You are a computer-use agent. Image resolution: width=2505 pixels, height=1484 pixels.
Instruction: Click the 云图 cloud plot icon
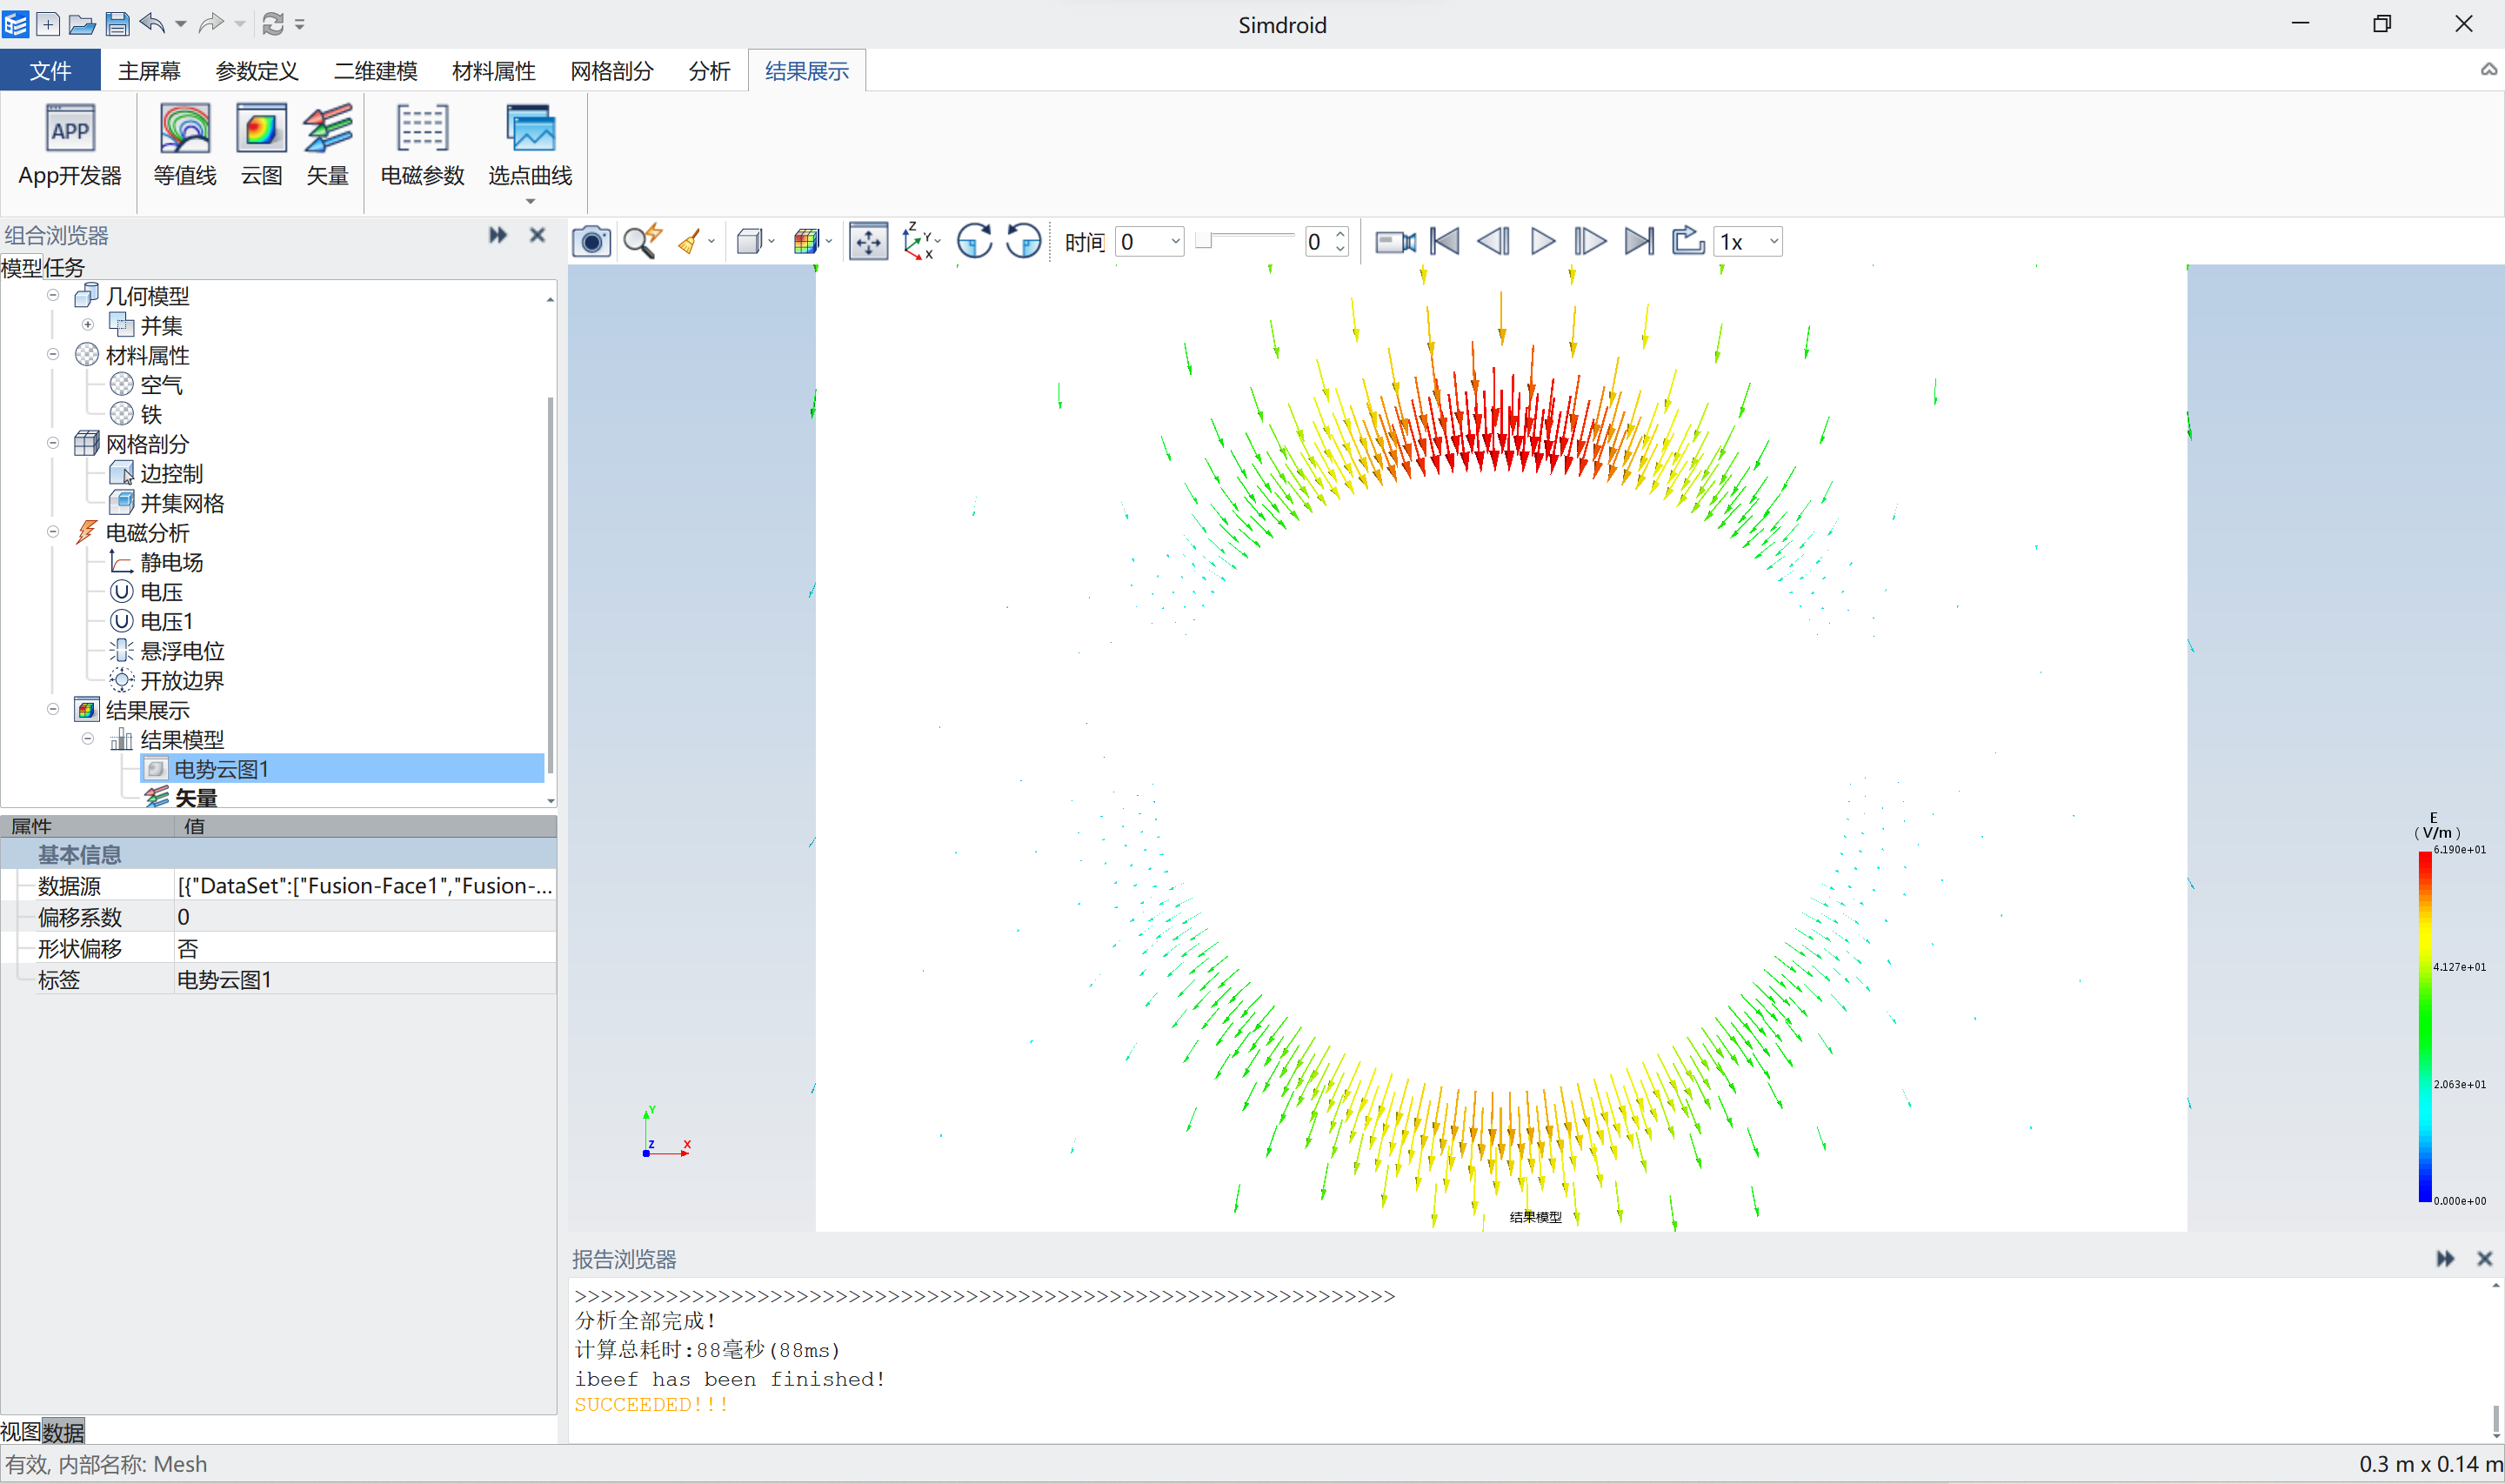[x=261, y=146]
